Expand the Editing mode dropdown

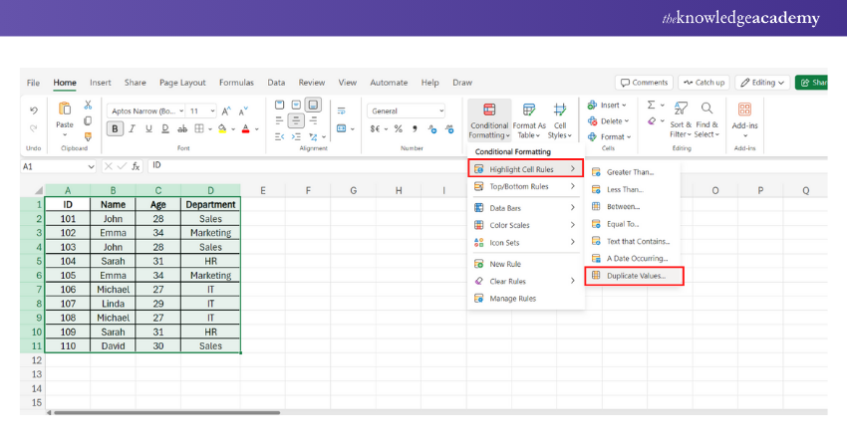(x=763, y=83)
